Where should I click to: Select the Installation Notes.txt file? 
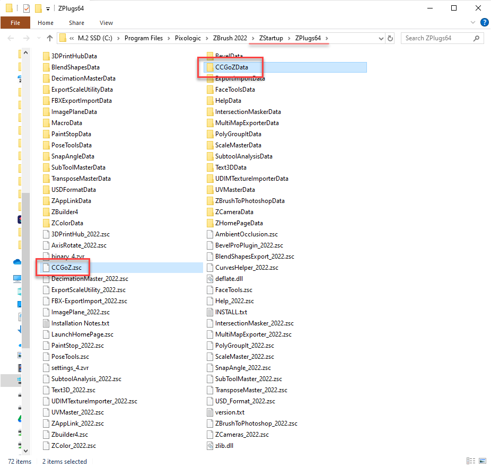click(x=76, y=323)
